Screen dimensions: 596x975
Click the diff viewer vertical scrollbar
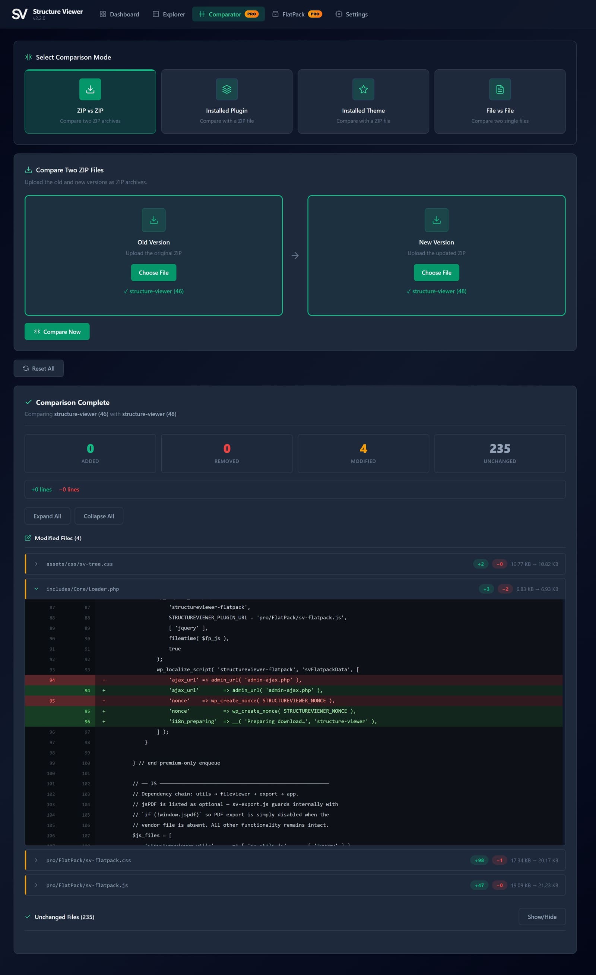point(564,722)
